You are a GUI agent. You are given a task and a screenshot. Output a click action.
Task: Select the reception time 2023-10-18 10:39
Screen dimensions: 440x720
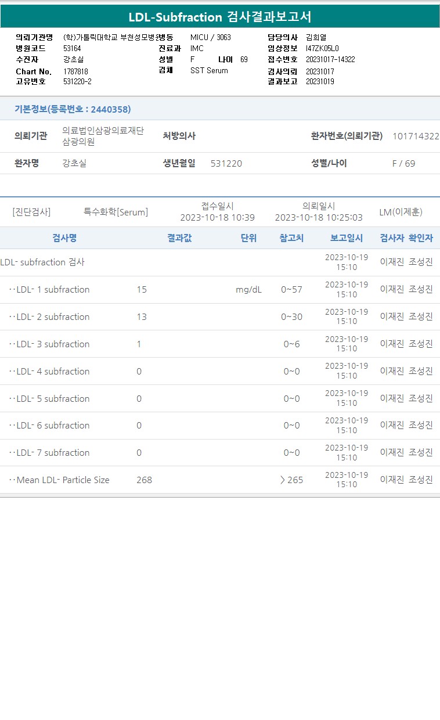point(218,217)
